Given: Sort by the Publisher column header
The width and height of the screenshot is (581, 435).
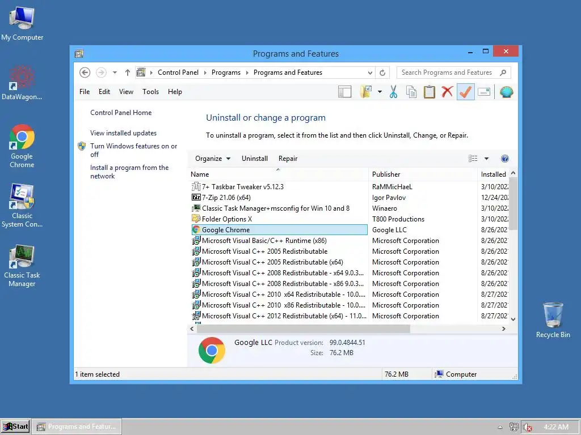Looking at the screenshot, I should (x=423, y=174).
